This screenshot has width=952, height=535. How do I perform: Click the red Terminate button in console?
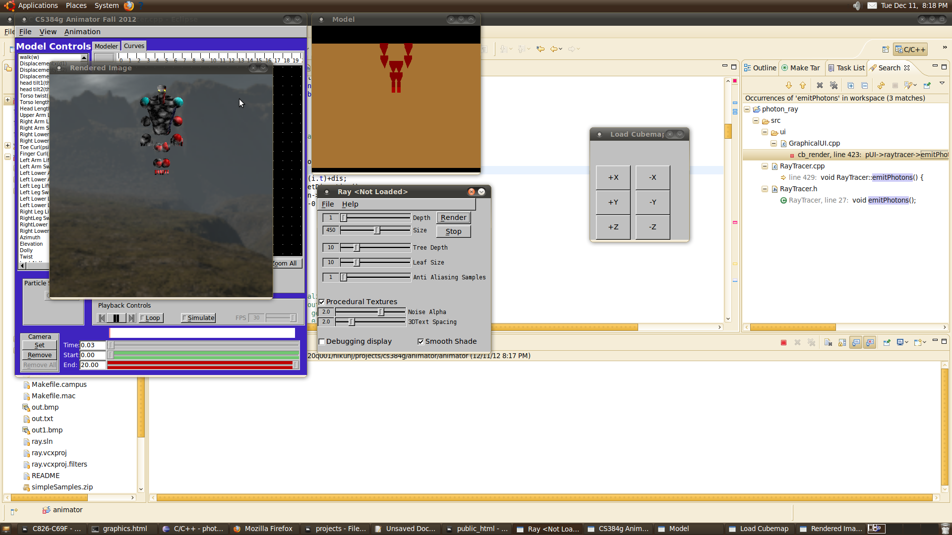[x=783, y=342]
